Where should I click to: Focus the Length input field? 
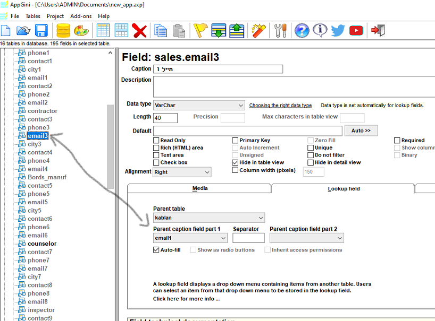[165, 118]
